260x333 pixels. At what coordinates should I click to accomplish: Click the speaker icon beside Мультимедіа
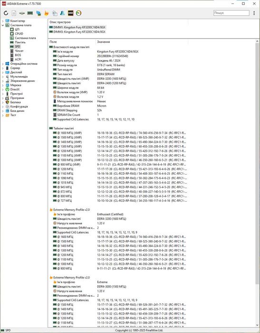click(x=8, y=77)
